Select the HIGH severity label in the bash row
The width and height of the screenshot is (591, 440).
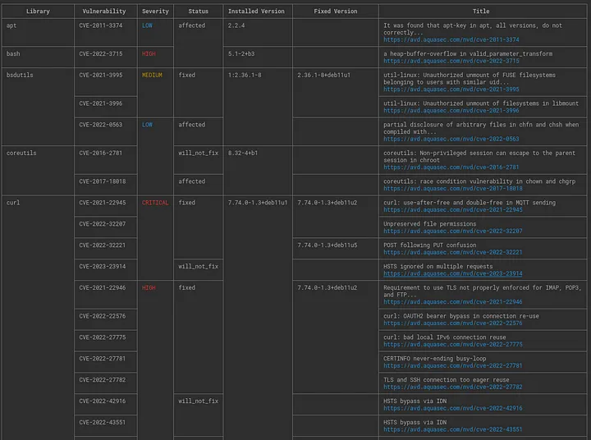pos(149,53)
